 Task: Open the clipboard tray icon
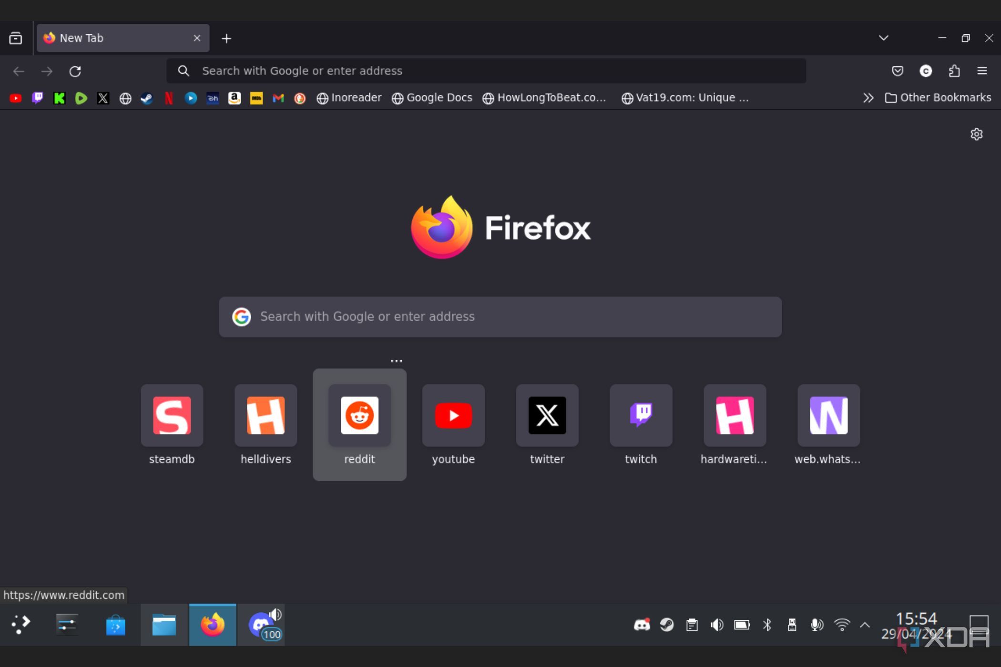(x=692, y=625)
